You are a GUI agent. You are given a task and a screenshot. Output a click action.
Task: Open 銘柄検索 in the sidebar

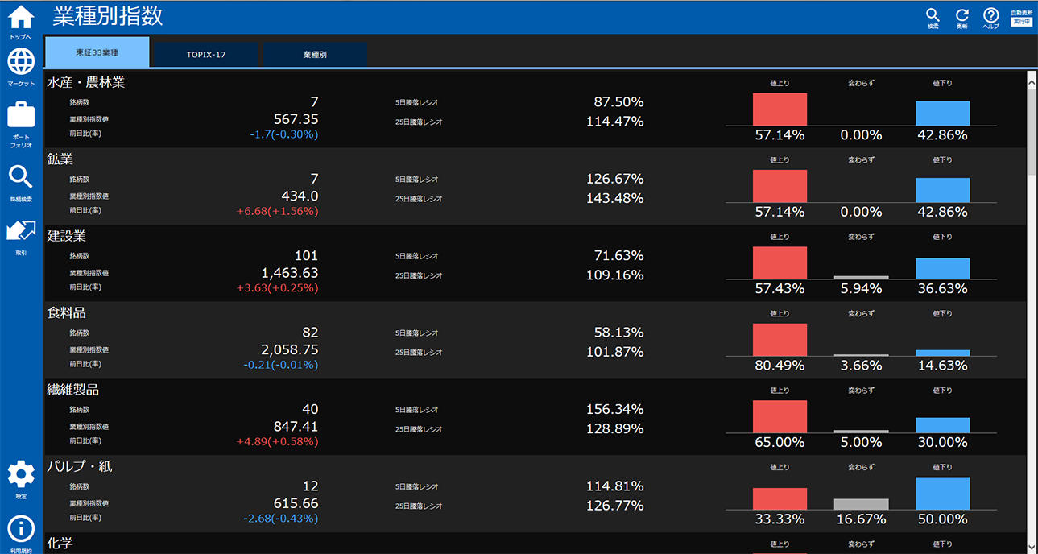(x=21, y=178)
